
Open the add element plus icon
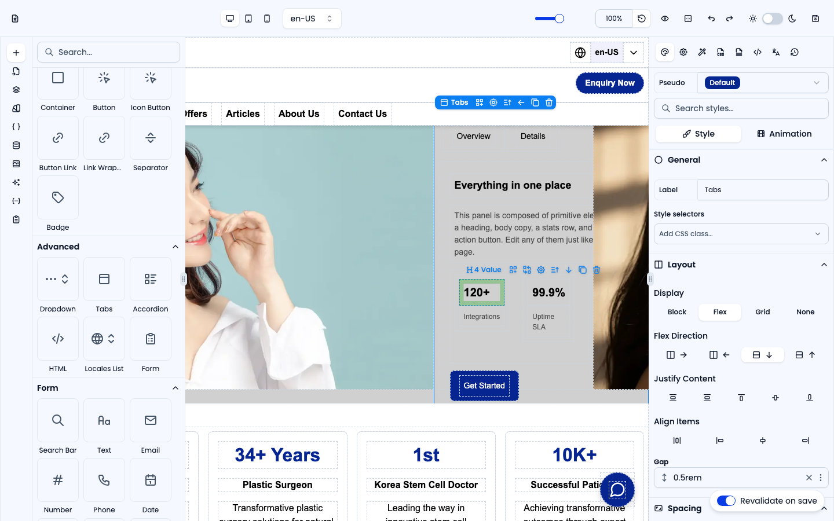tap(16, 53)
